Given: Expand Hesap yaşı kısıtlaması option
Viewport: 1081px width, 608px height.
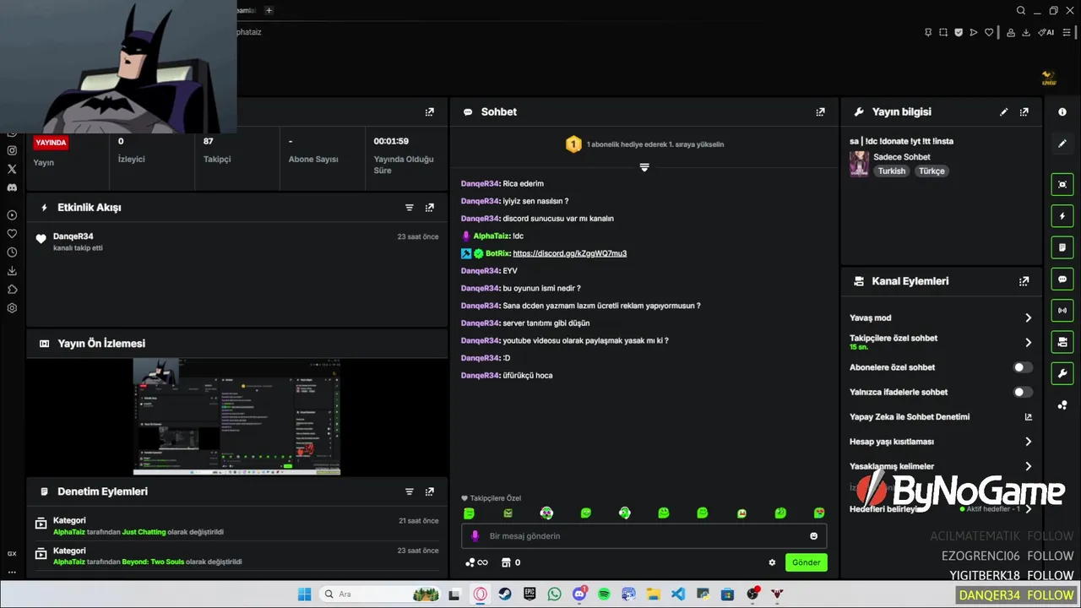Looking at the screenshot, I should [x=1028, y=442].
